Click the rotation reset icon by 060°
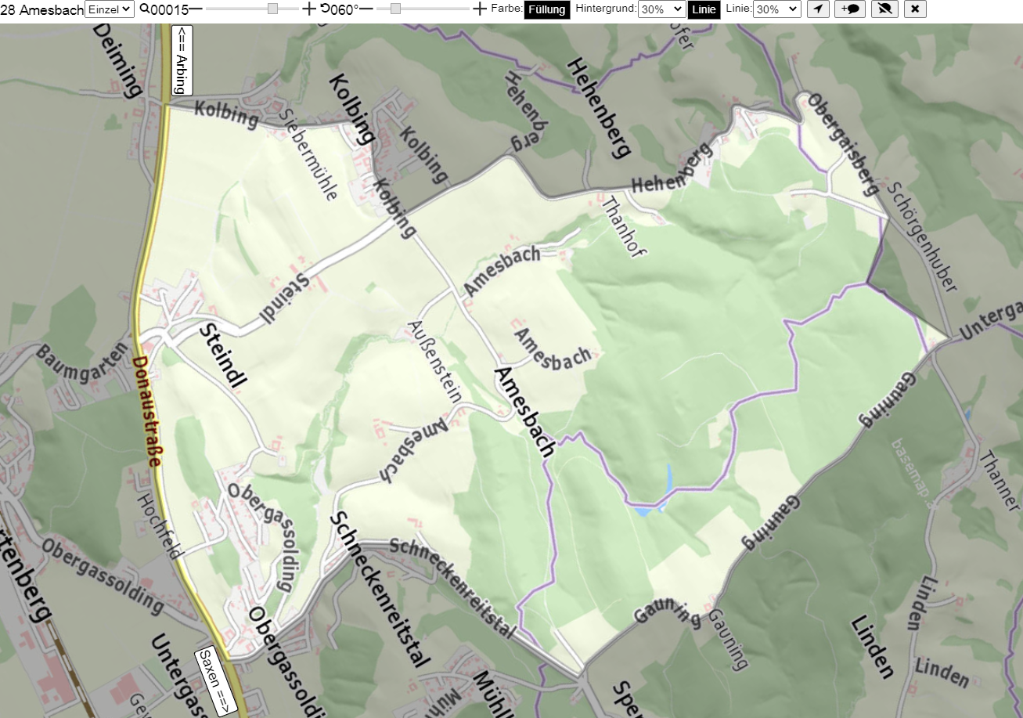Screen dimensions: 1023x718 pos(325,9)
